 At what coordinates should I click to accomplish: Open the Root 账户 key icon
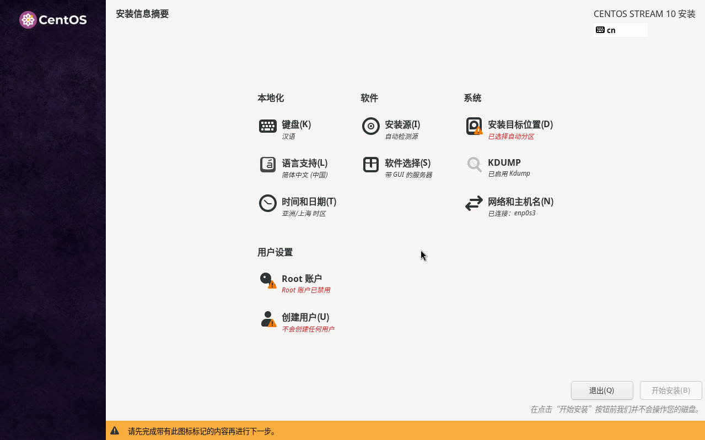[x=268, y=280]
